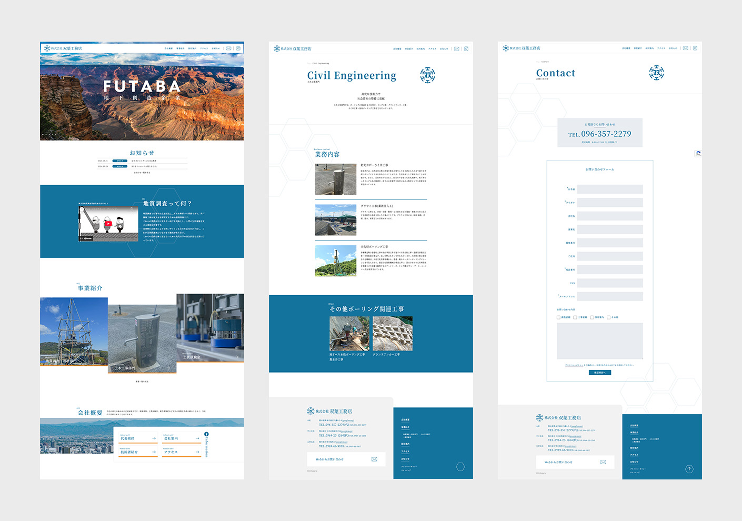Click the mail envelope icon in the homepage header
Screen dimensions: 742x521
(228, 48)
